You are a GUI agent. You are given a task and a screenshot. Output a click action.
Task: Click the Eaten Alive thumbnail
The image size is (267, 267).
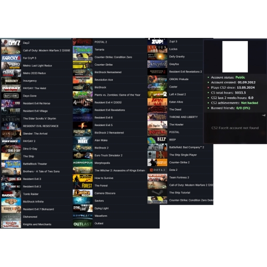[158, 102]
